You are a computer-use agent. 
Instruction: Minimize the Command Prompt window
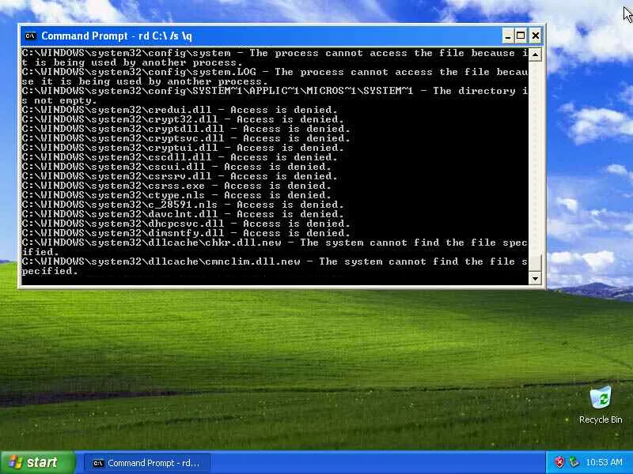(508, 36)
